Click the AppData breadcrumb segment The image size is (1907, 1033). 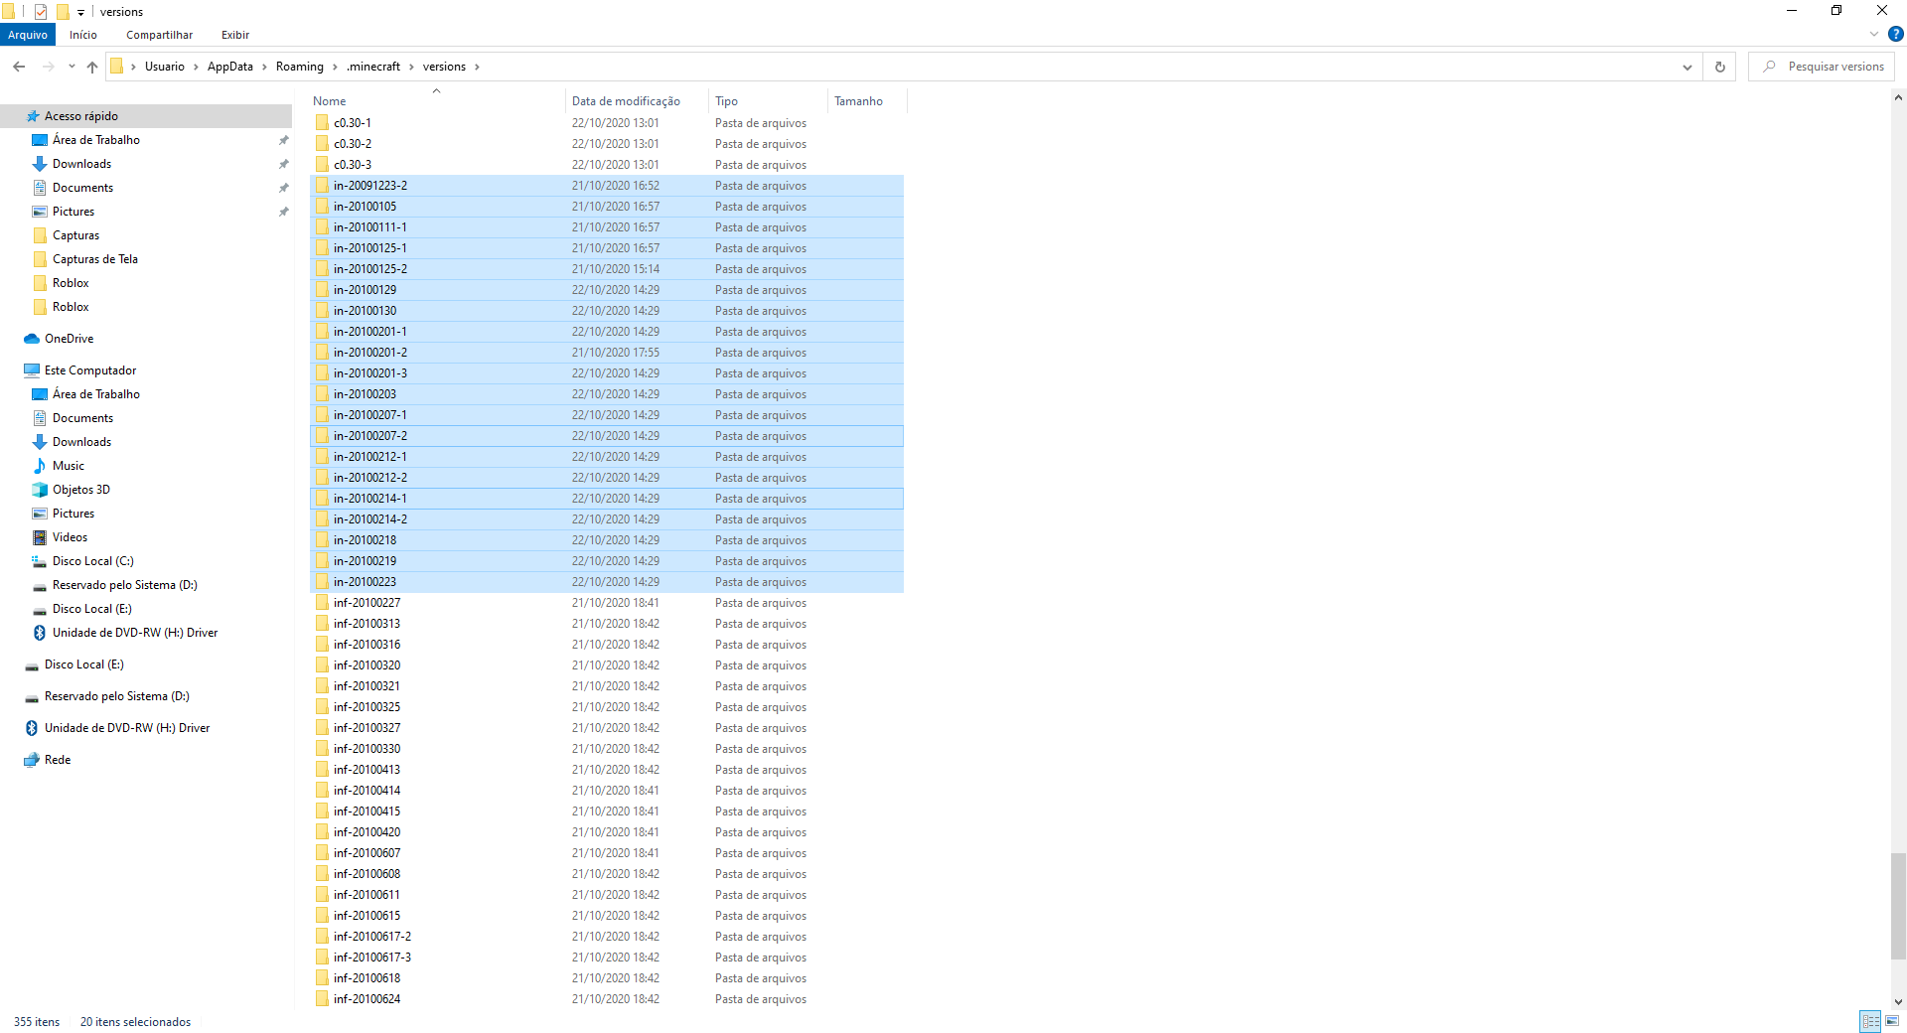coord(229,67)
